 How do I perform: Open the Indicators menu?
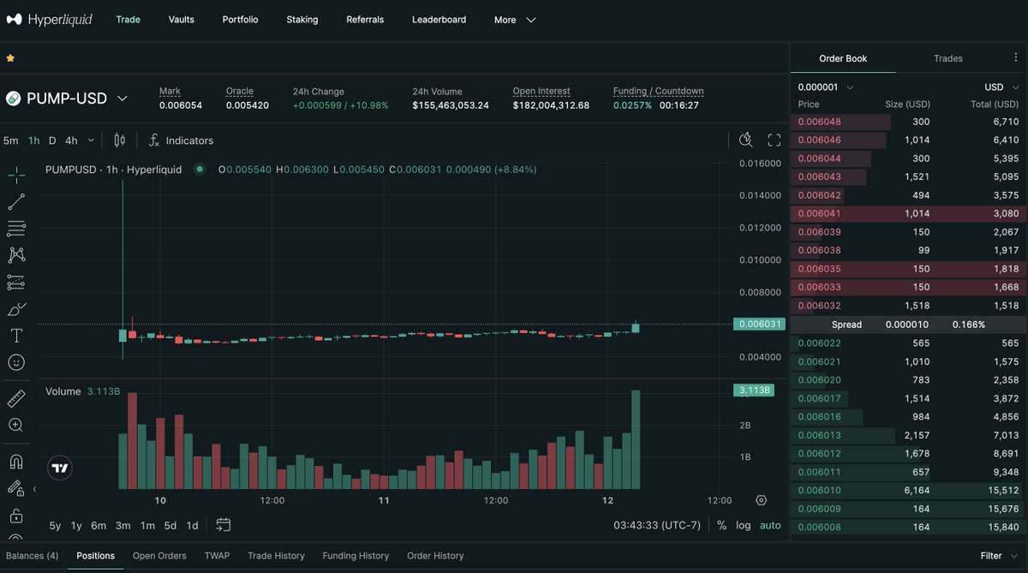tap(181, 140)
